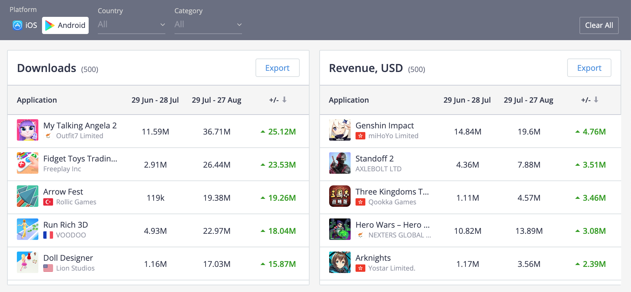Open Three Kingdoms T... title link

pos(392,192)
